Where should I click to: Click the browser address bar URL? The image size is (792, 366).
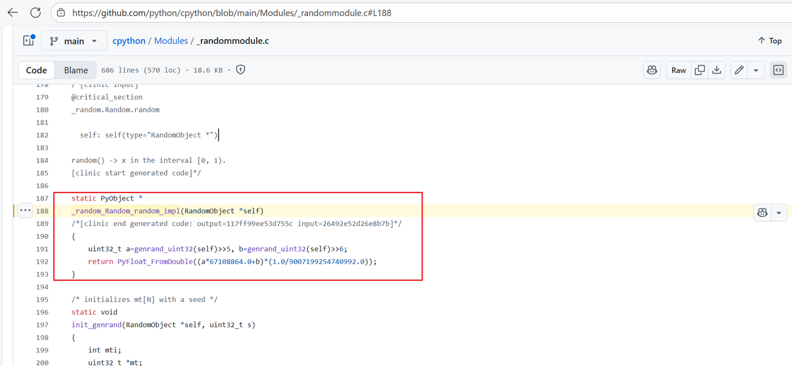[x=231, y=12]
